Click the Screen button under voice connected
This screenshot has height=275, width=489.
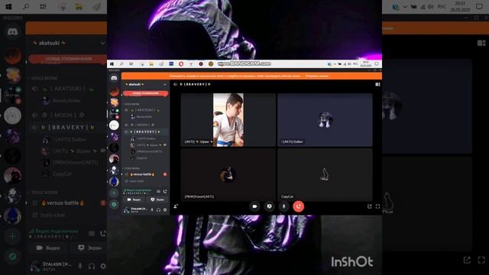pyautogui.click(x=157, y=199)
